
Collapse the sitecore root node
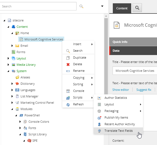pos(4,20)
